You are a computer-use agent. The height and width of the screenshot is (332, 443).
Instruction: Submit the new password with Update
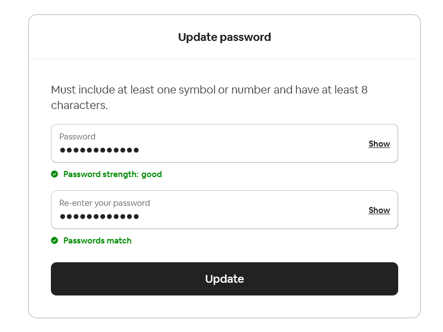[225, 279]
